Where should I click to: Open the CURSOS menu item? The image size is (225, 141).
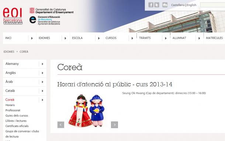(111, 38)
